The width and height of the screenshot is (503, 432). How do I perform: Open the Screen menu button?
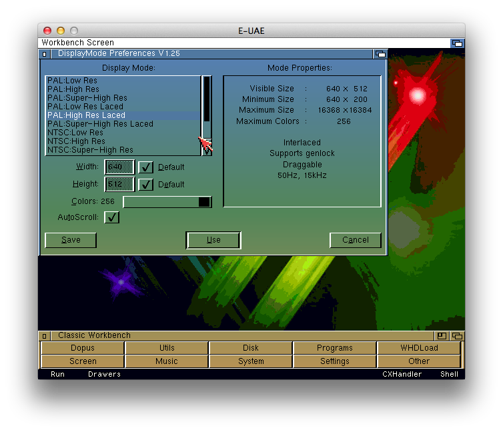pyautogui.click(x=83, y=361)
